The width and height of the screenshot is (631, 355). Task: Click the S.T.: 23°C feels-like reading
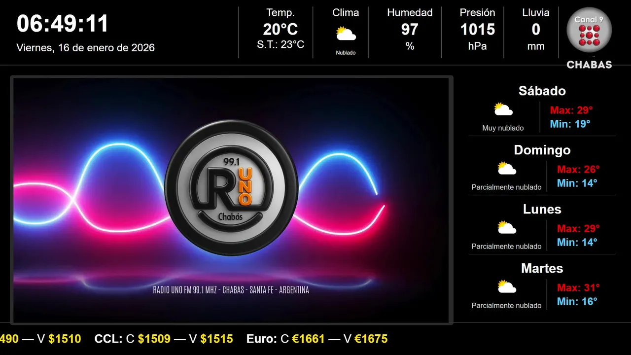click(x=280, y=44)
